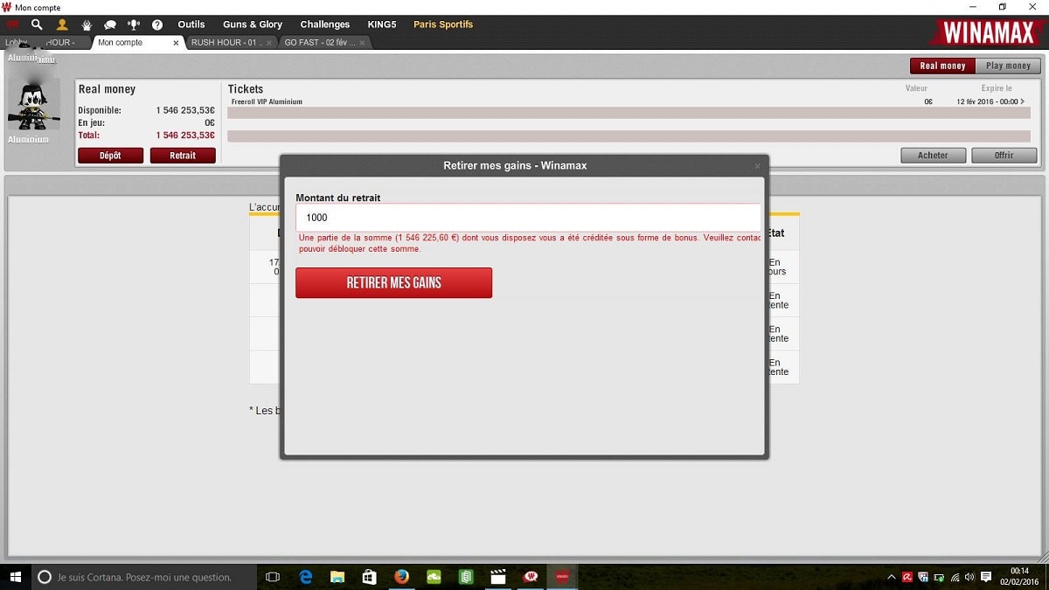1049x590 pixels.
Task: Launch Microsoft Edge from the taskbar
Action: click(306, 577)
